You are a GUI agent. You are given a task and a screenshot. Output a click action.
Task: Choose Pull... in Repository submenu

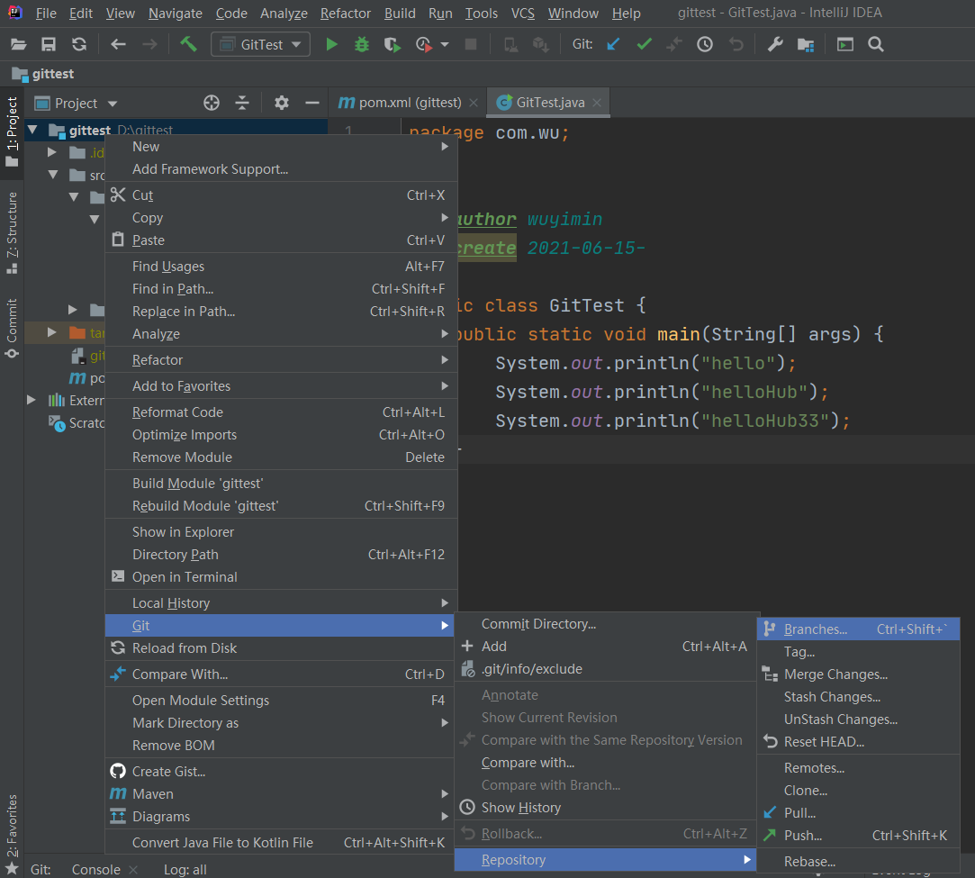click(x=859, y=812)
